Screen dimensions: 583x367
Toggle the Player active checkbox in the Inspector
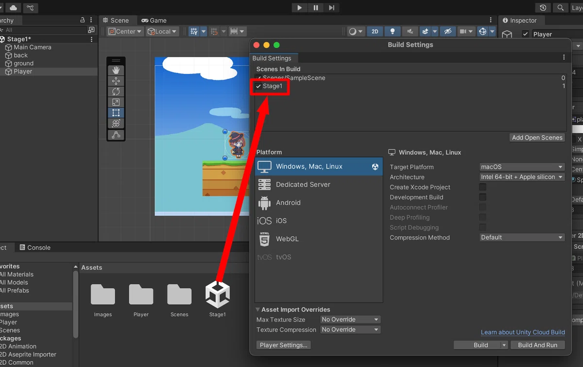[x=526, y=34]
